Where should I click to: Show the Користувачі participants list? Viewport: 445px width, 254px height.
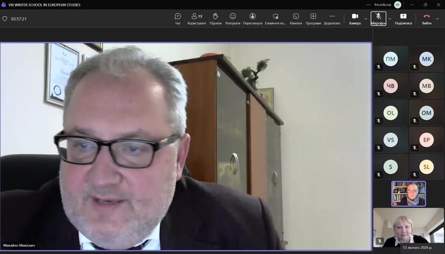(x=196, y=19)
